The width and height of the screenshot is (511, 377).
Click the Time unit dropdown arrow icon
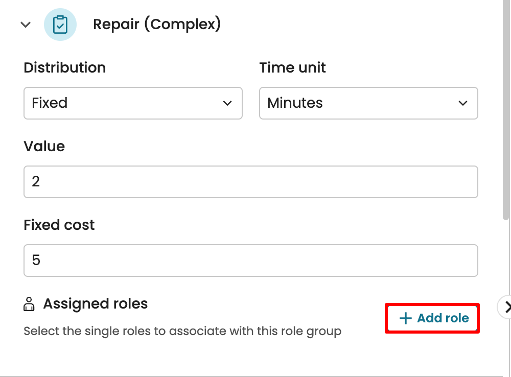coord(463,103)
